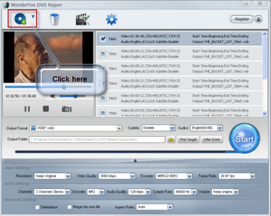Browse output folder with yellow folder icon
Image resolution: width=271 pixels, height=216 pixels.
pyautogui.click(x=171, y=140)
